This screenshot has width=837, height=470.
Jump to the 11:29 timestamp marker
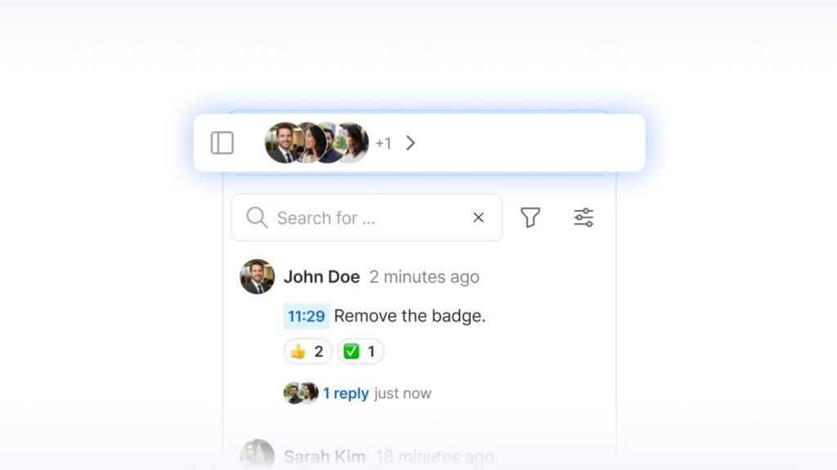point(307,316)
